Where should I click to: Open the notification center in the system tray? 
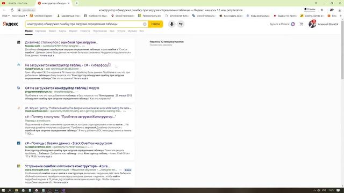338,190
